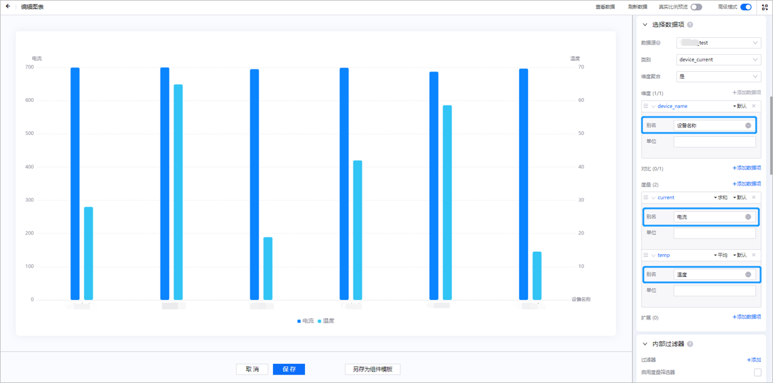Click globe icon in 温度 alias field
Screen dimensions: 773x383
click(748, 275)
